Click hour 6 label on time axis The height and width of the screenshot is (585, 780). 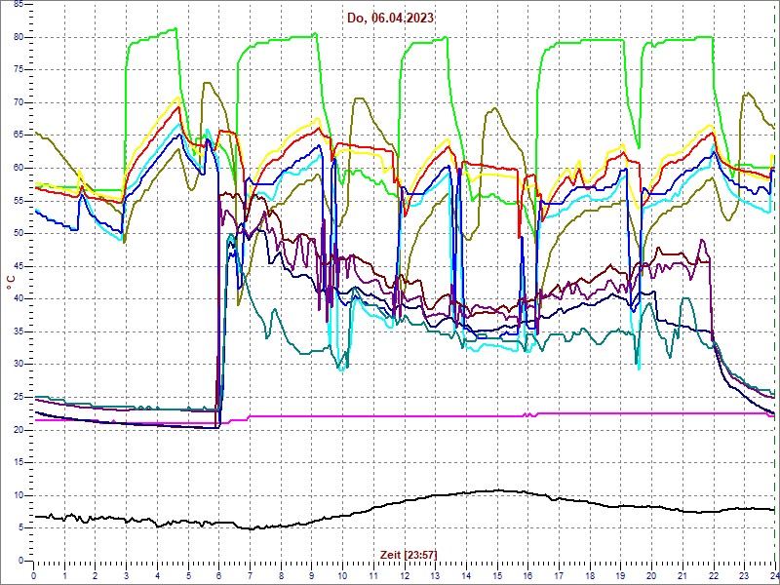click(218, 576)
